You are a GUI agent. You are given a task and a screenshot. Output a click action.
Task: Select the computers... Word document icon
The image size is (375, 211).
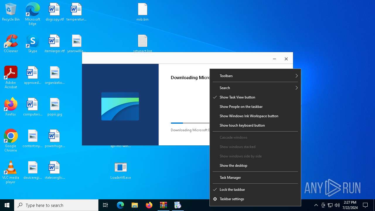33,107
